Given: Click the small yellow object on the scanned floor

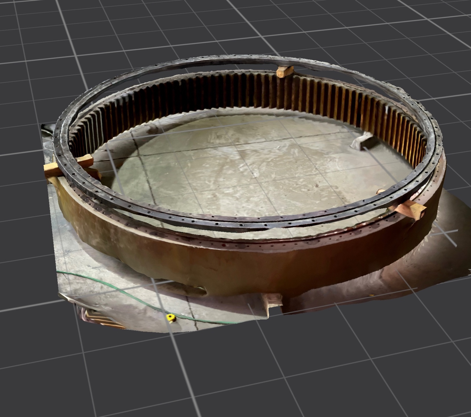Looking at the screenshot, I should (x=171, y=318).
